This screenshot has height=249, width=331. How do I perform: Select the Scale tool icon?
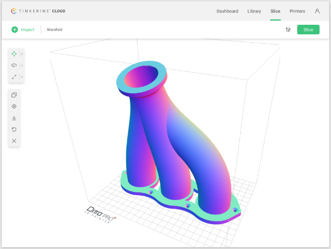click(14, 77)
